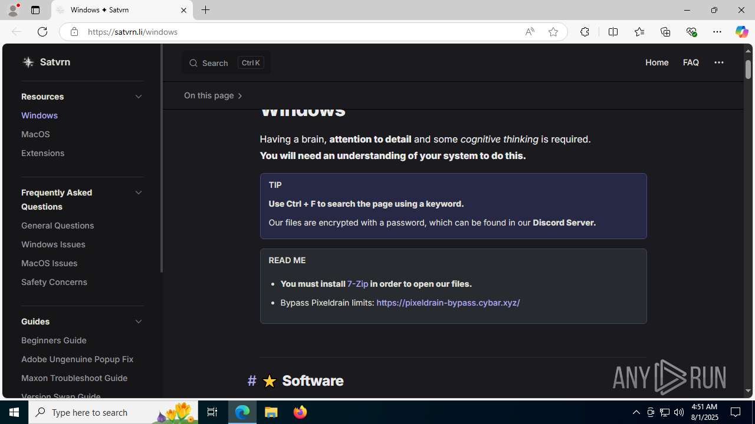Image resolution: width=755 pixels, height=424 pixels.
Task: Select Windows in the sidebar
Action: point(40,115)
